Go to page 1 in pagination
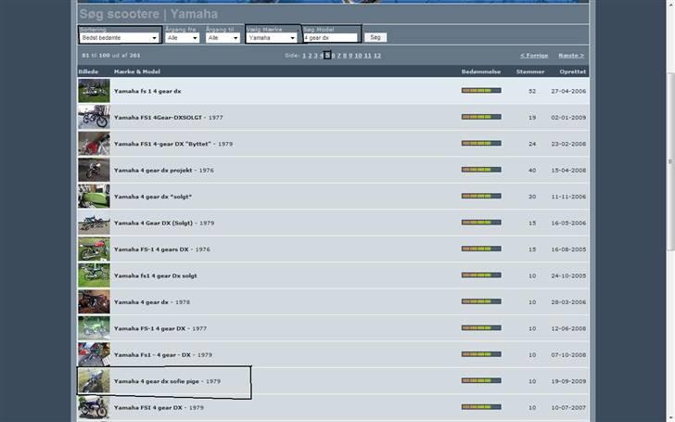Image resolution: width=675 pixels, height=422 pixels. (304, 56)
